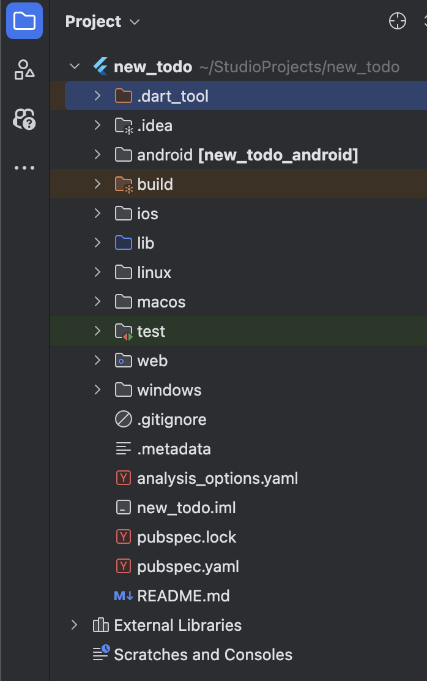Select the README.md file
Image resolution: width=427 pixels, height=681 pixels.
183,596
